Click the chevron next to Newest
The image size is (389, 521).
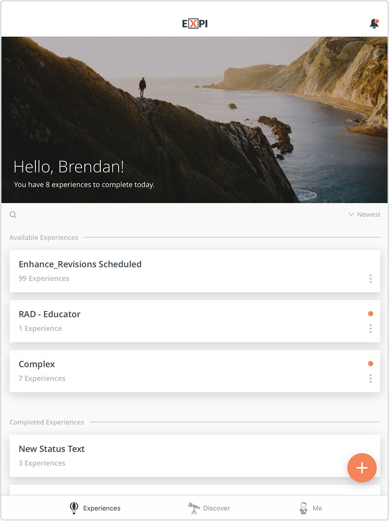tap(351, 214)
